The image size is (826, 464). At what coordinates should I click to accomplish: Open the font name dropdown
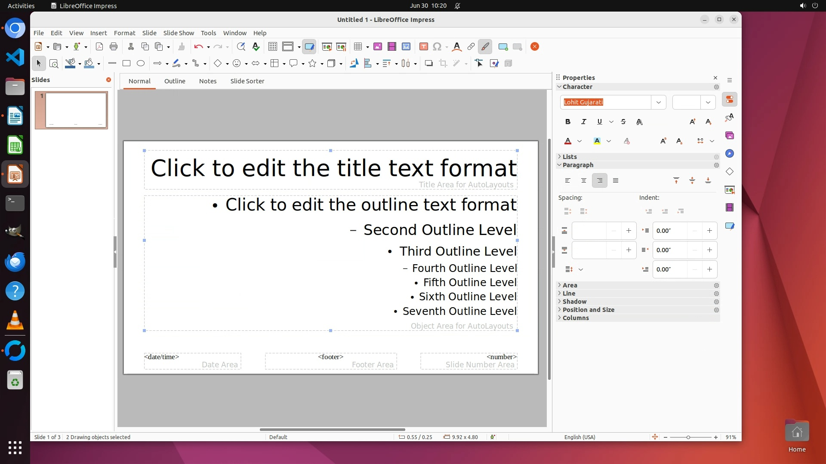point(658,102)
